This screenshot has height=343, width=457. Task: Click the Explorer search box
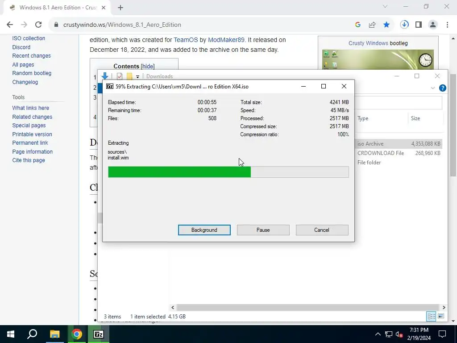[399, 103]
